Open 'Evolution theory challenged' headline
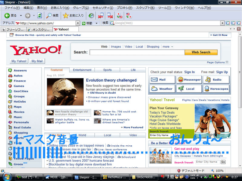242x181 pixels. pos(111,80)
